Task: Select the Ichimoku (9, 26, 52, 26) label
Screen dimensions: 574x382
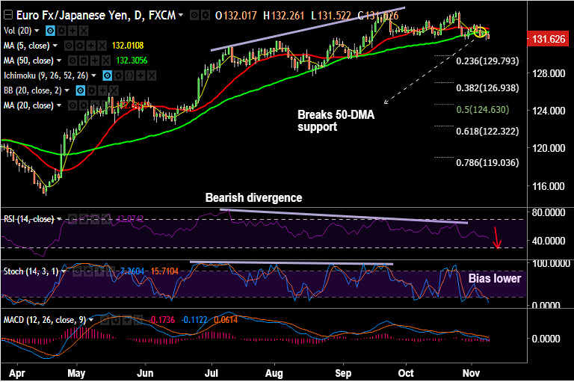Action: pyautogui.click(x=46, y=76)
